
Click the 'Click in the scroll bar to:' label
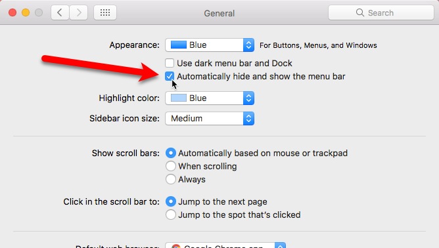(x=111, y=202)
